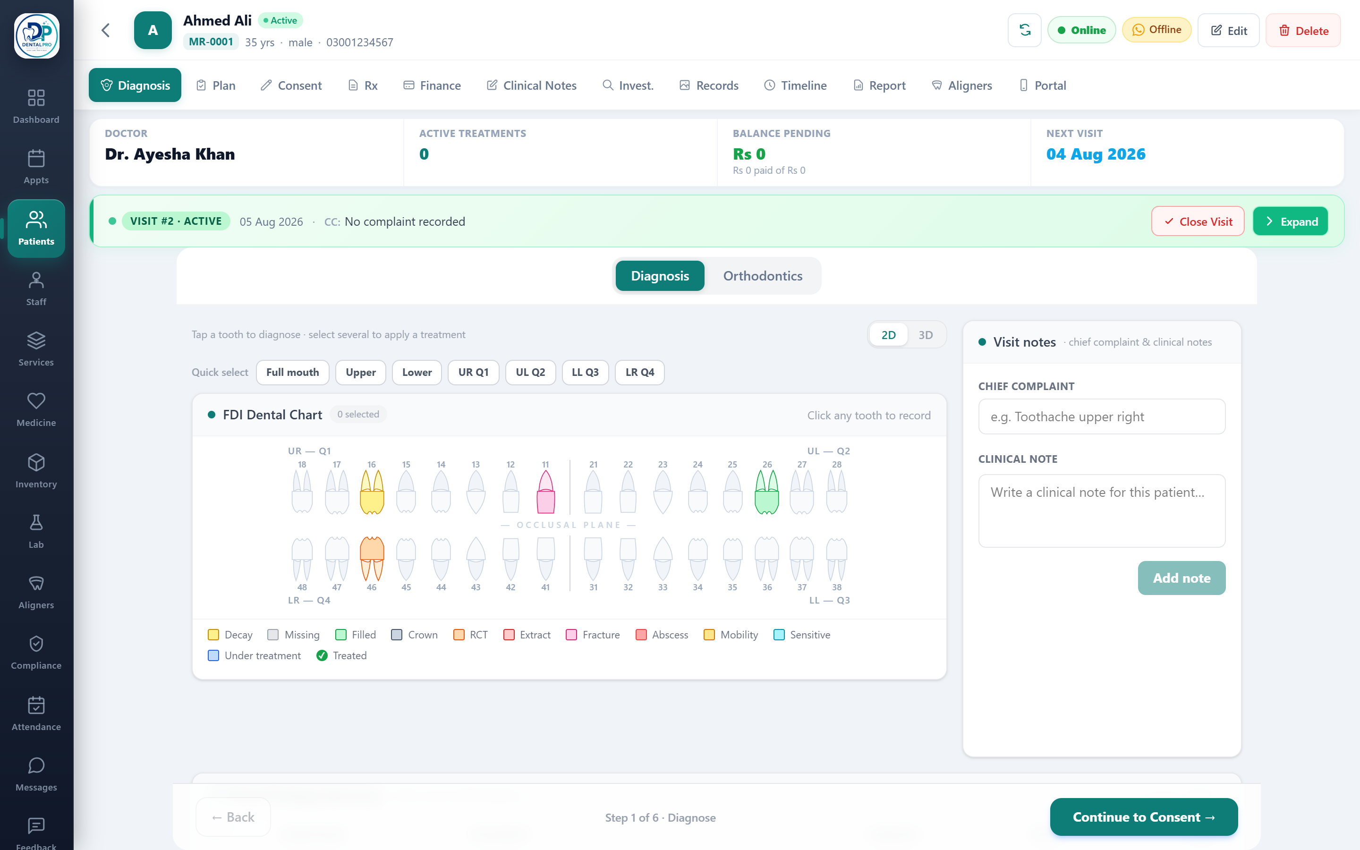Open Services in the sidebar
This screenshot has height=850, width=1360.
36,349
